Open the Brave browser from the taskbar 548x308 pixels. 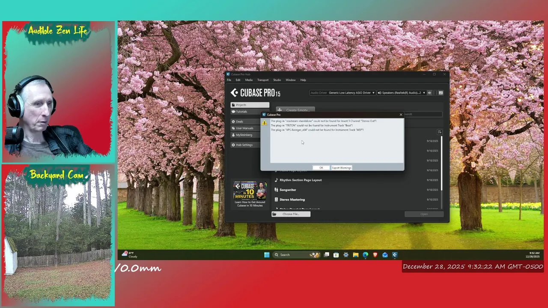(x=375, y=255)
